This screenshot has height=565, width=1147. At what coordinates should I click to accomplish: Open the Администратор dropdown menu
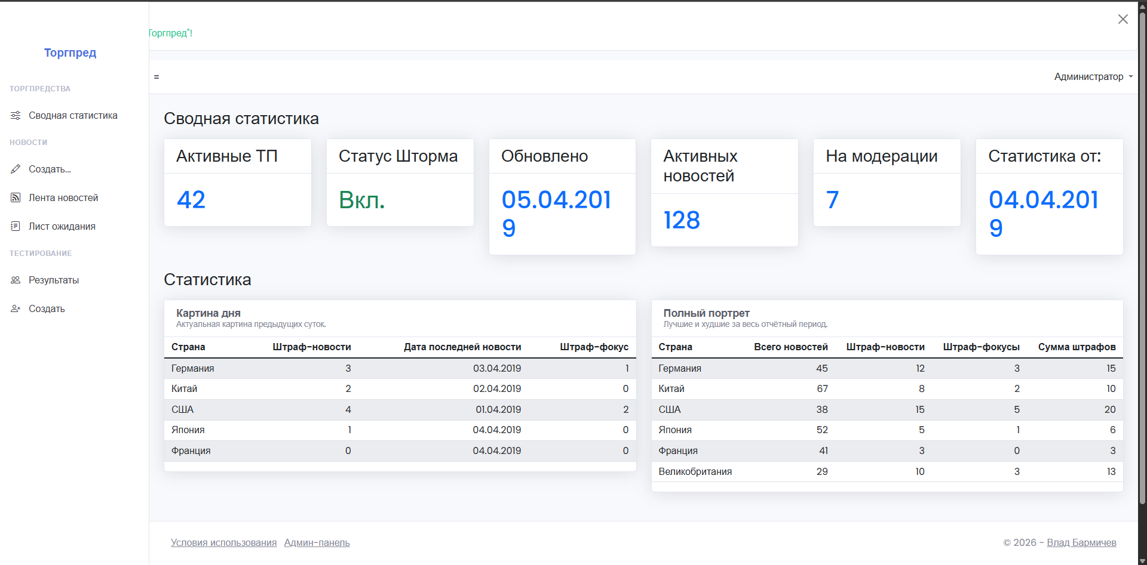click(x=1093, y=76)
